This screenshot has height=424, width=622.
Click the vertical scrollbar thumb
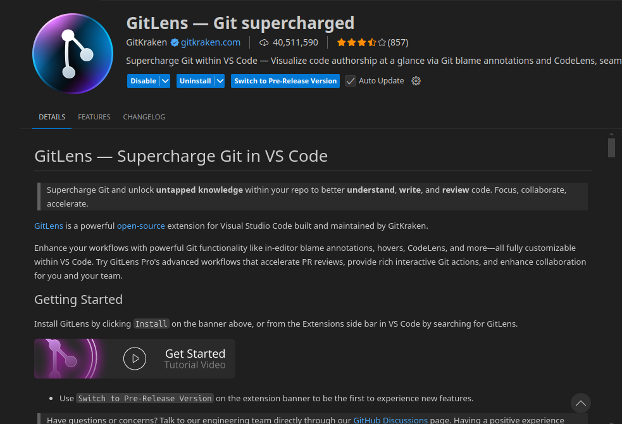point(611,147)
